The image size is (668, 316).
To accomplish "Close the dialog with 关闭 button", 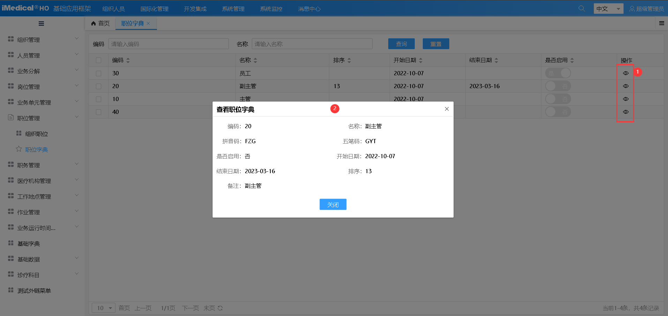I will [x=333, y=204].
